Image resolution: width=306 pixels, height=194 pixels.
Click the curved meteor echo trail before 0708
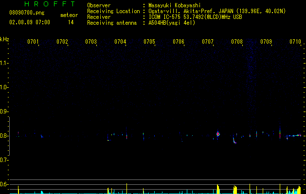(x=234, y=140)
